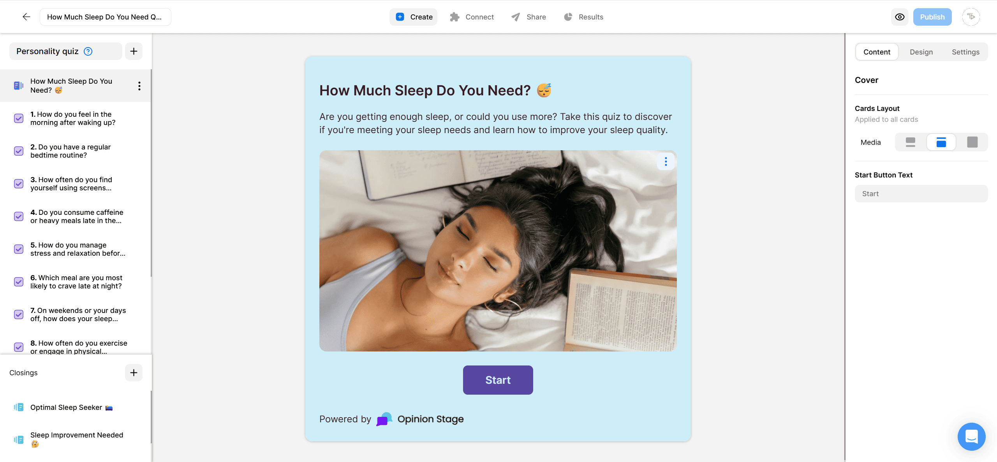Click the Publish button
The height and width of the screenshot is (462, 997).
click(932, 17)
